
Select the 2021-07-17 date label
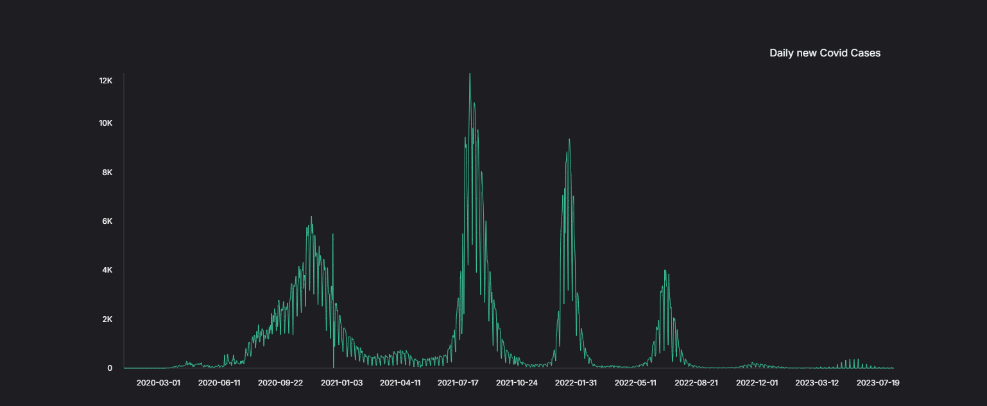458,383
